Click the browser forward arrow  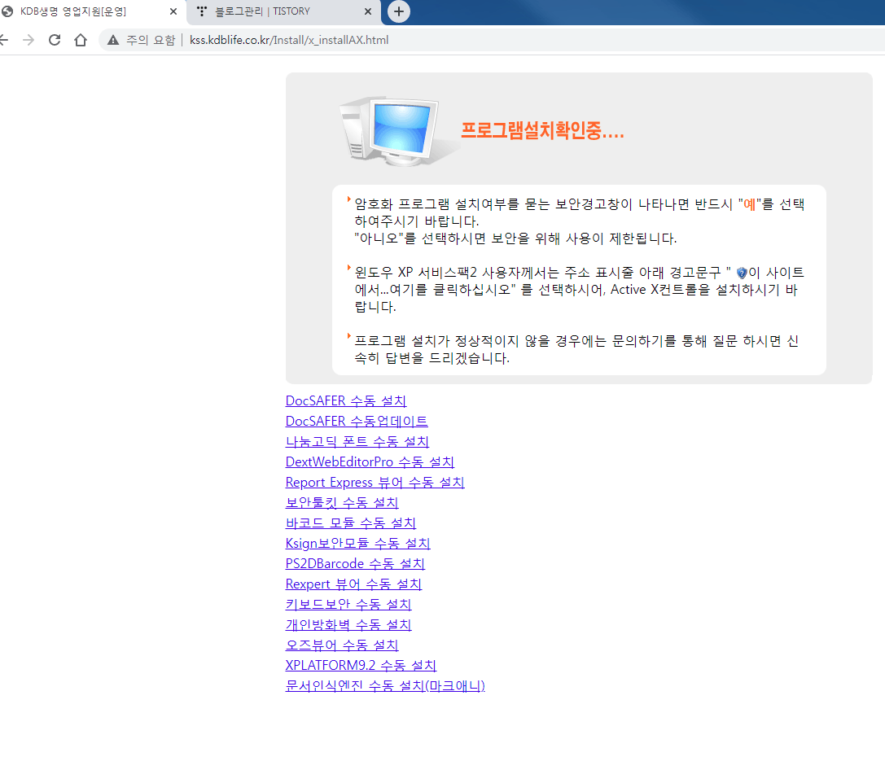[28, 40]
